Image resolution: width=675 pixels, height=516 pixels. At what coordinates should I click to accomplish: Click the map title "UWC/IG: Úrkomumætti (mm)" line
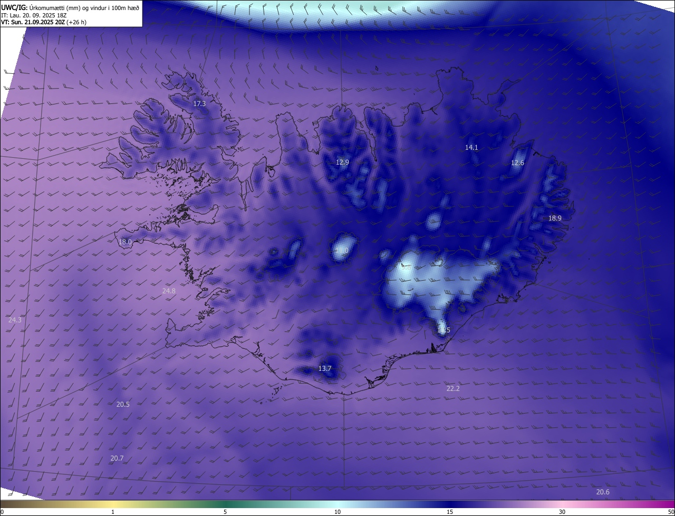pyautogui.click(x=70, y=7)
